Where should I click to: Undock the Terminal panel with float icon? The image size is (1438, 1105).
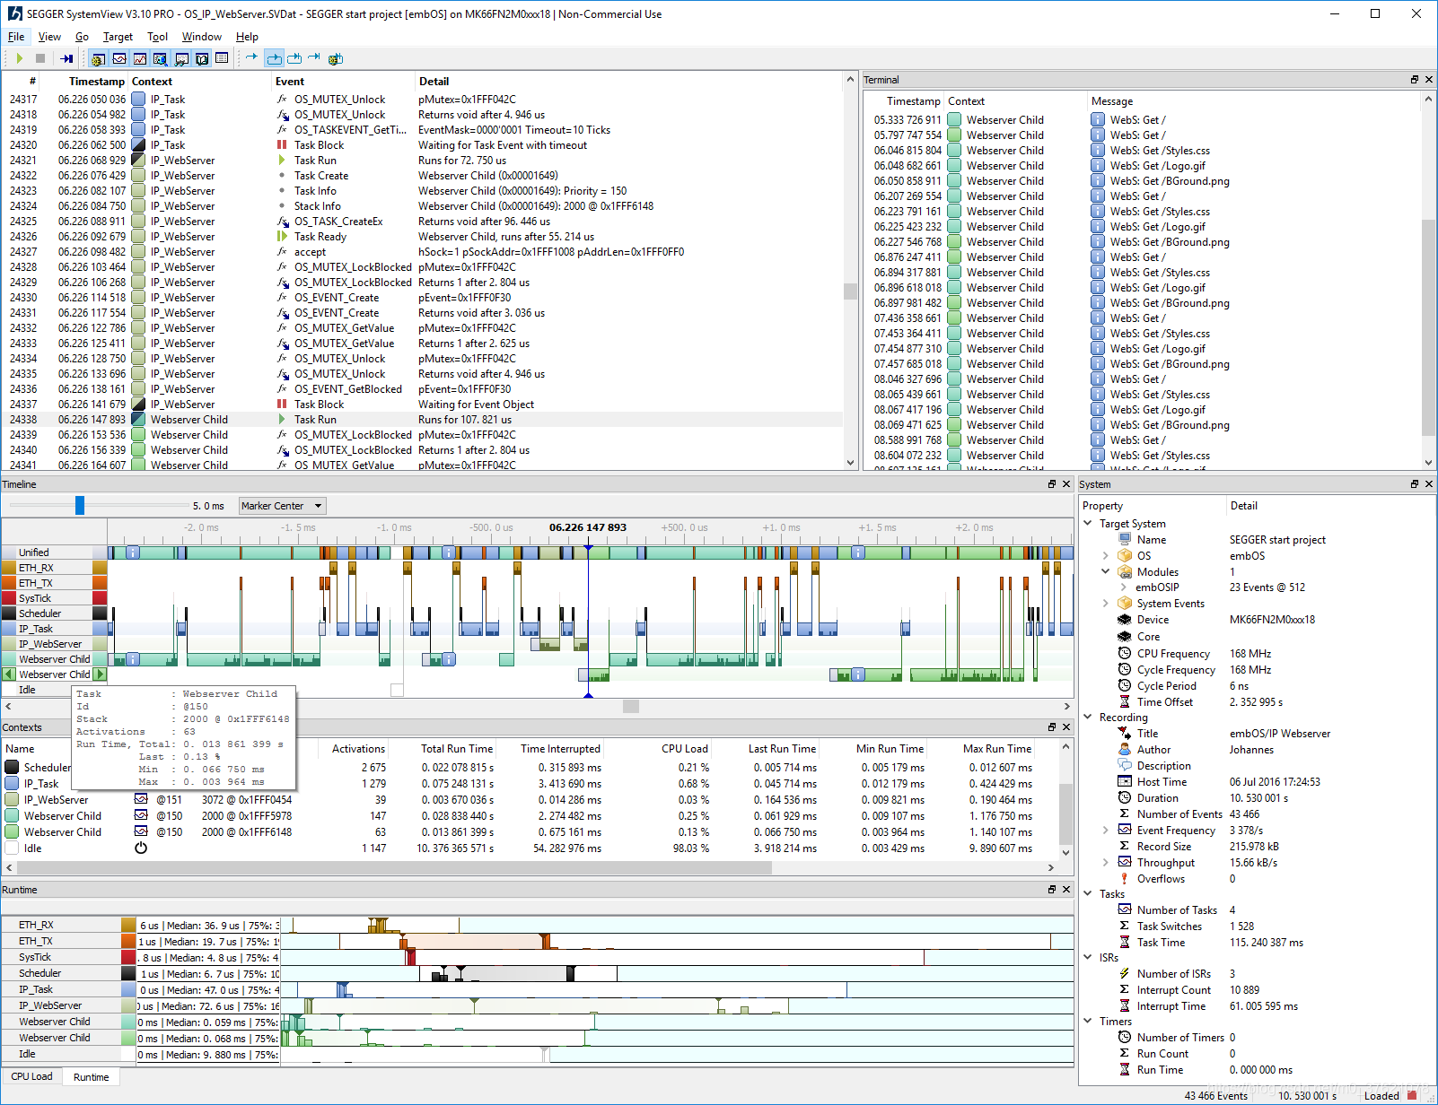(x=1415, y=80)
